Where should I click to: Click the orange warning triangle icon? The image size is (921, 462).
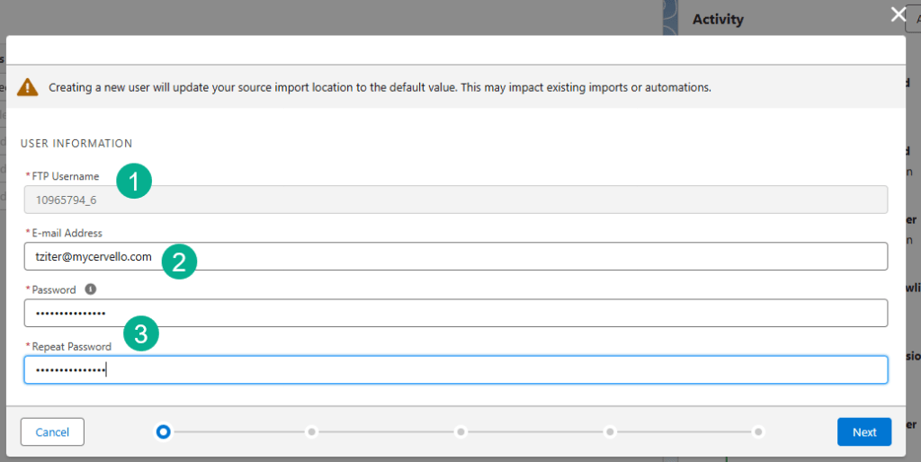coord(29,87)
